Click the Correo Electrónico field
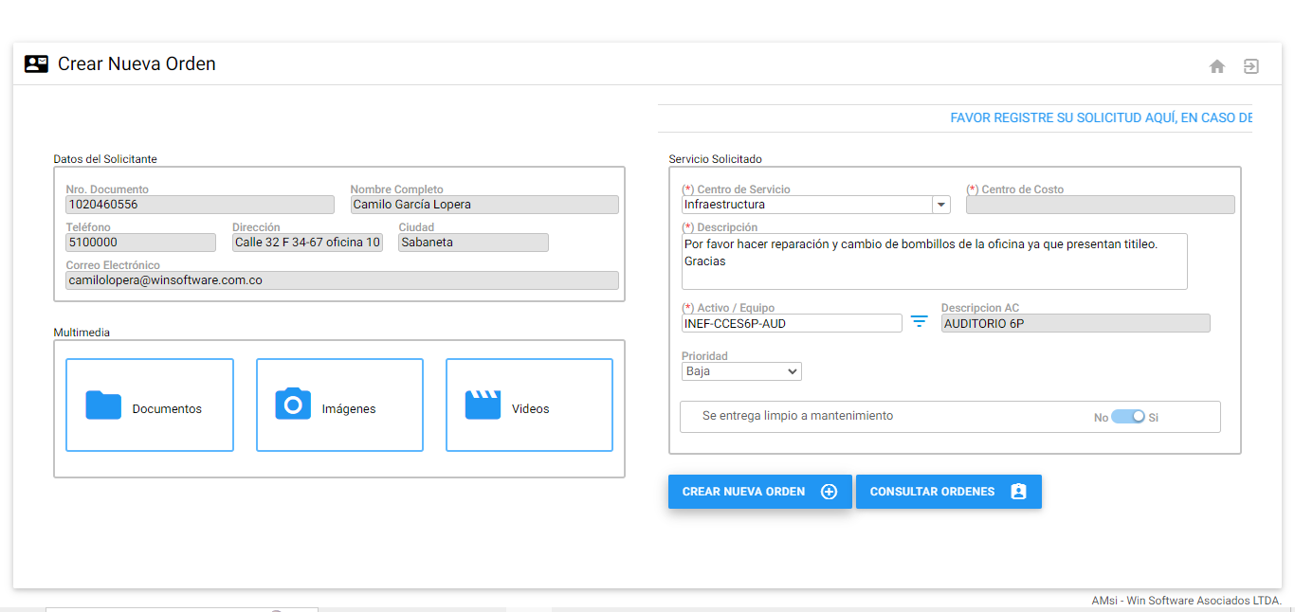This screenshot has height=612, width=1295. (342, 280)
